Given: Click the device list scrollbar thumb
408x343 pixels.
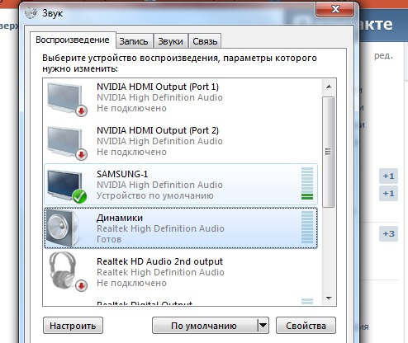Looking at the screenshot, I should (328, 152).
